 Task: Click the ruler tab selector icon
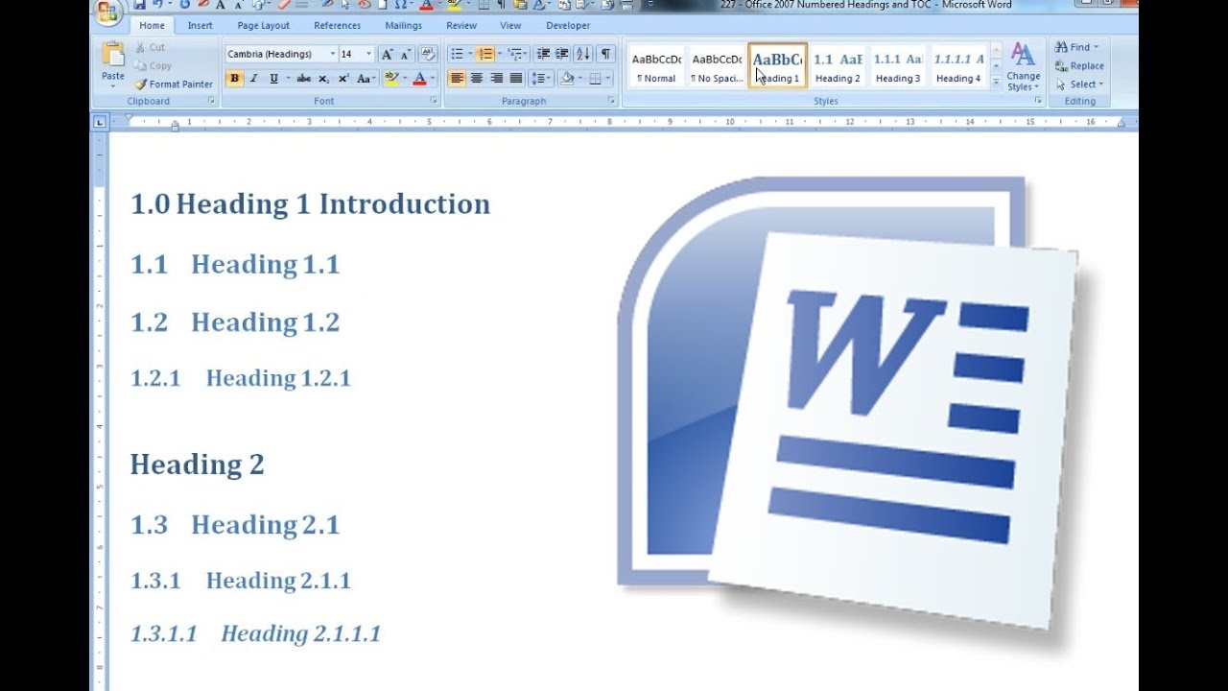100,122
